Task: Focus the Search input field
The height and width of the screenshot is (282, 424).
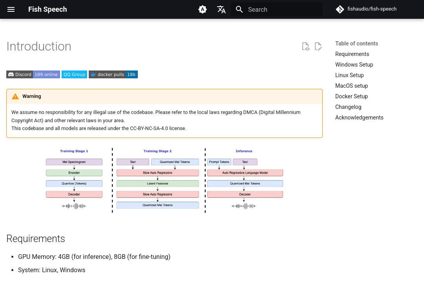Action: (x=277, y=9)
